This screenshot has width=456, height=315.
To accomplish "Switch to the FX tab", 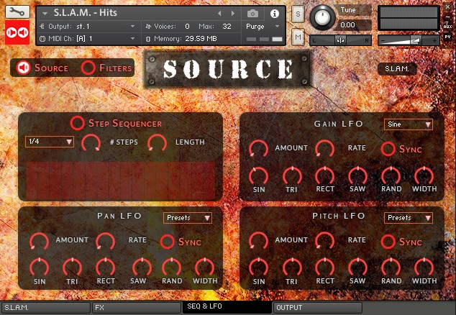I will coord(137,307).
